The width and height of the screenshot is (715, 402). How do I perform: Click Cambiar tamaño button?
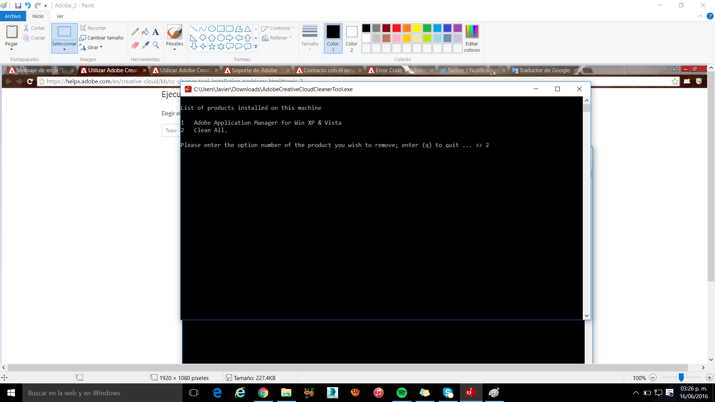(x=102, y=38)
